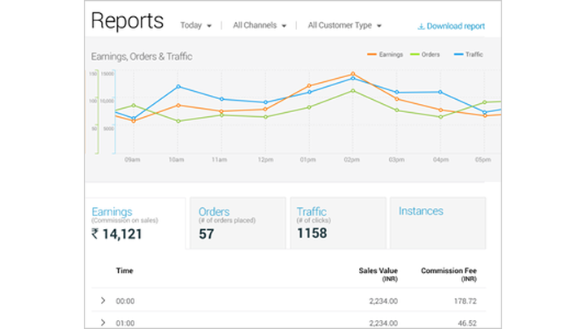Open the All Customer Type dropdown

click(344, 25)
